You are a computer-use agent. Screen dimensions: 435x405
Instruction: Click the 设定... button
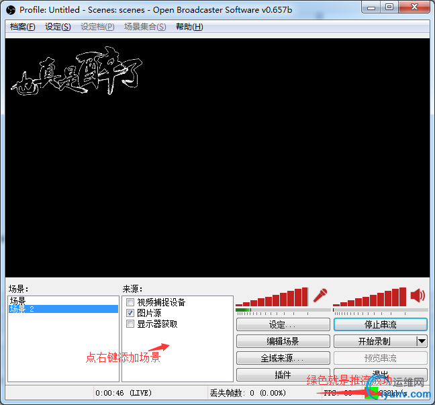[x=283, y=324]
